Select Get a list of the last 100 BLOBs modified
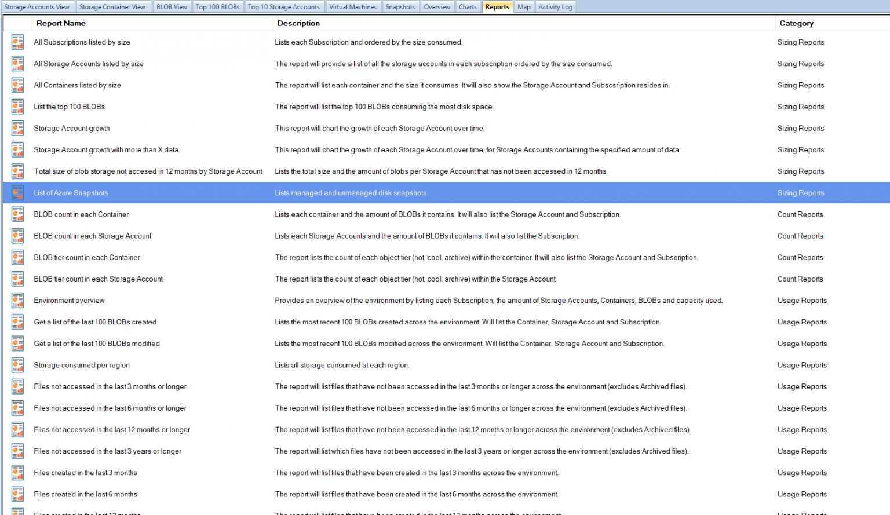The width and height of the screenshot is (890, 515). pyautogui.click(x=97, y=344)
